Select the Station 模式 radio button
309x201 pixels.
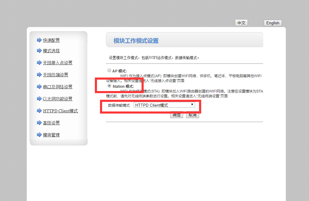[109, 86]
